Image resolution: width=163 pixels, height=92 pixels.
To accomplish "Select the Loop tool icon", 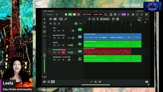I will 93,19.
